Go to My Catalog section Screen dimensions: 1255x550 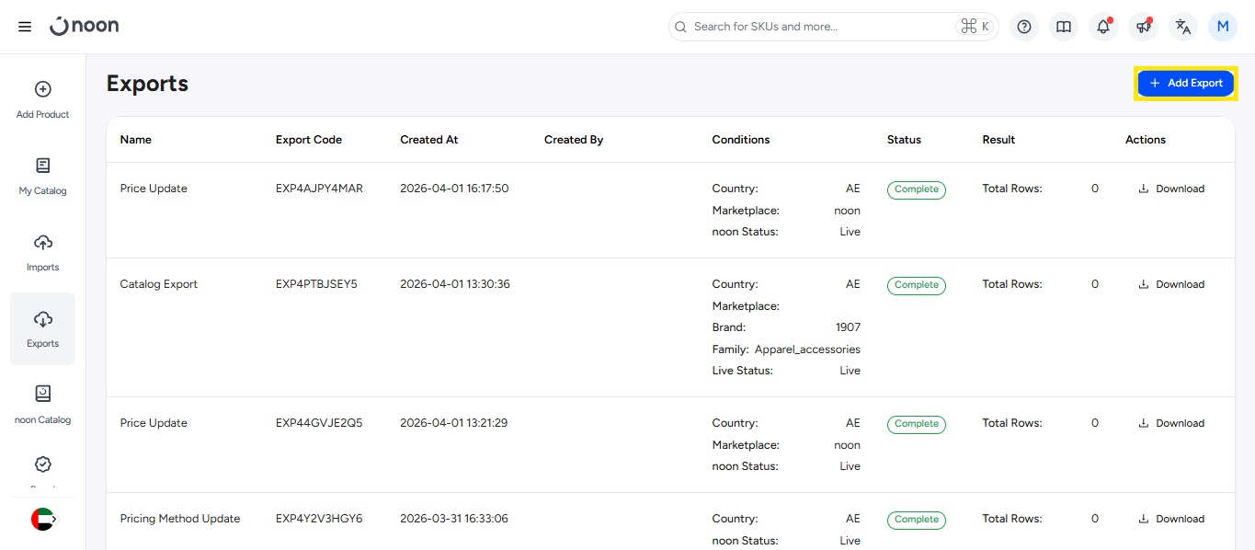[42, 177]
